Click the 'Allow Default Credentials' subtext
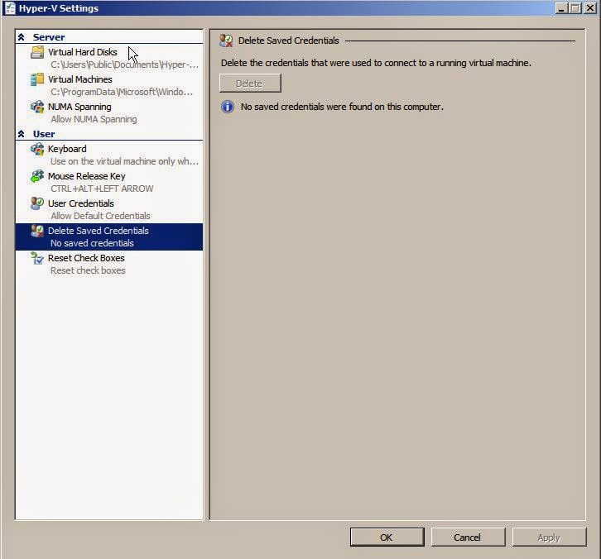 point(100,216)
